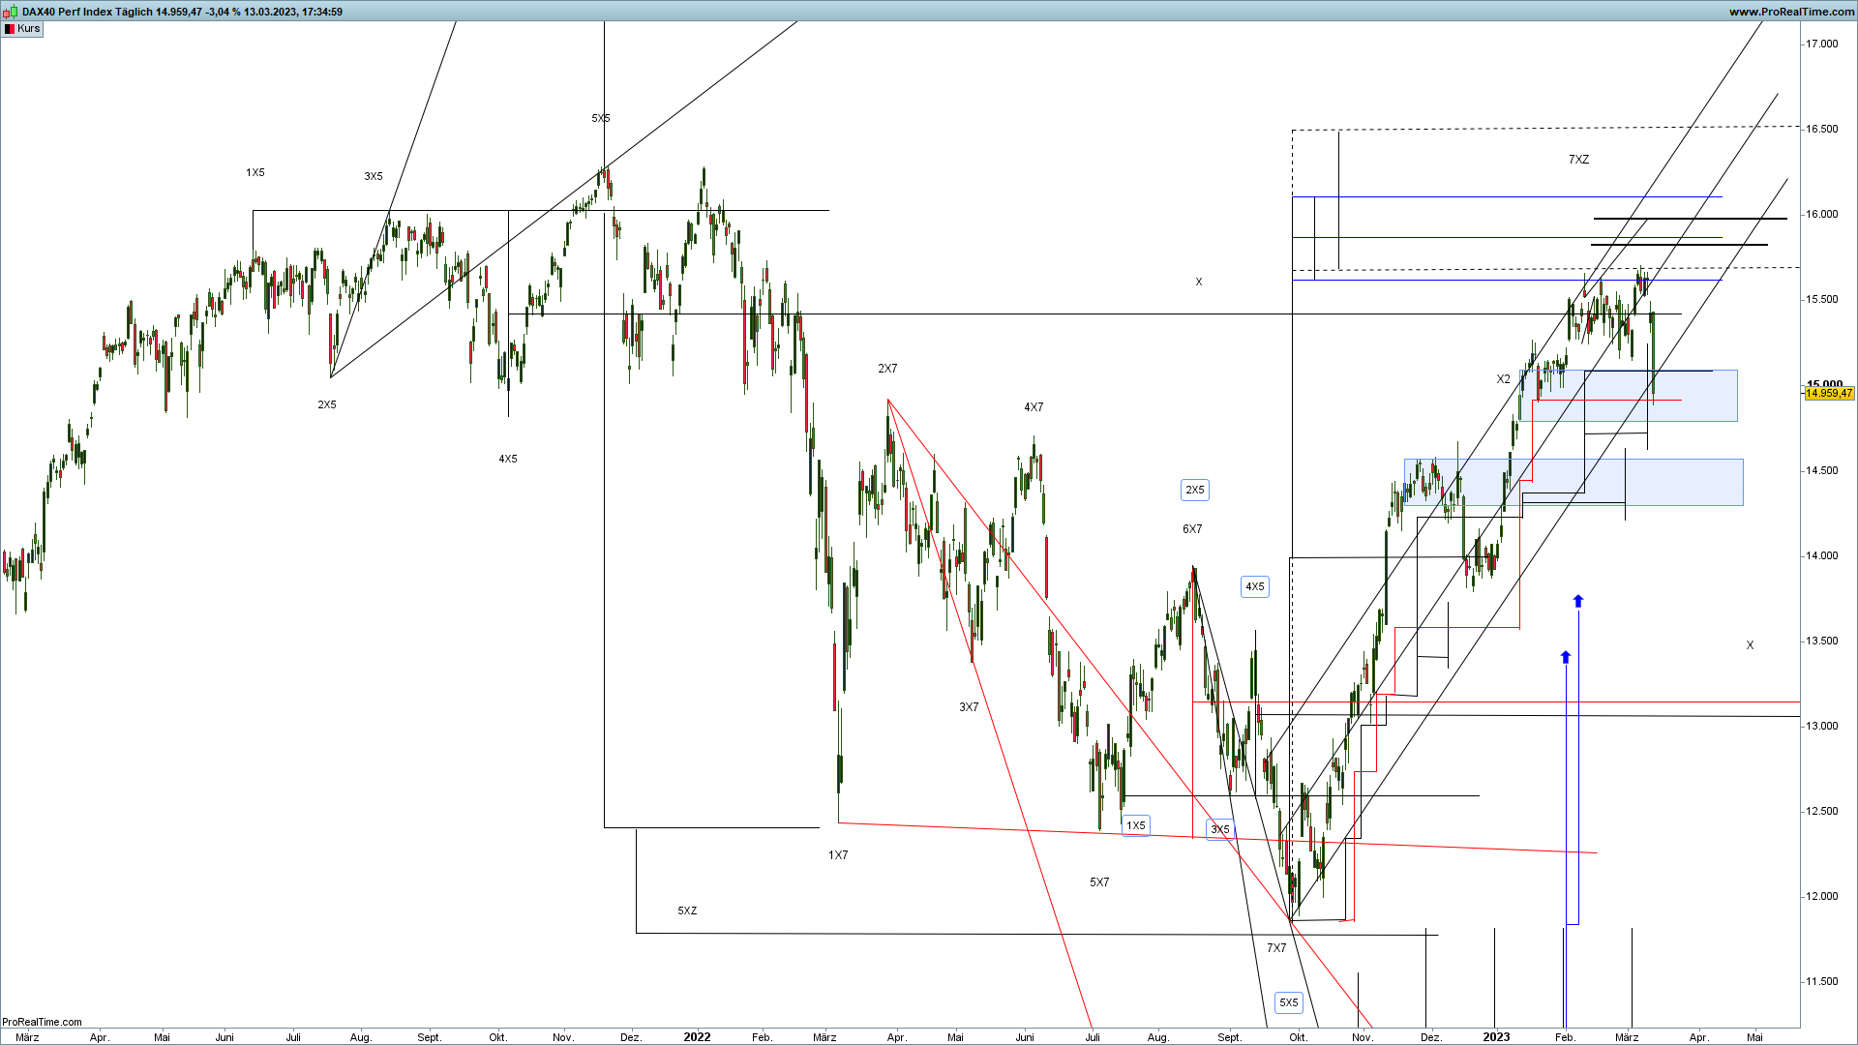The height and width of the screenshot is (1045, 1858).
Task: Click the candlestick chart icon in the title bar
Action: (11, 12)
